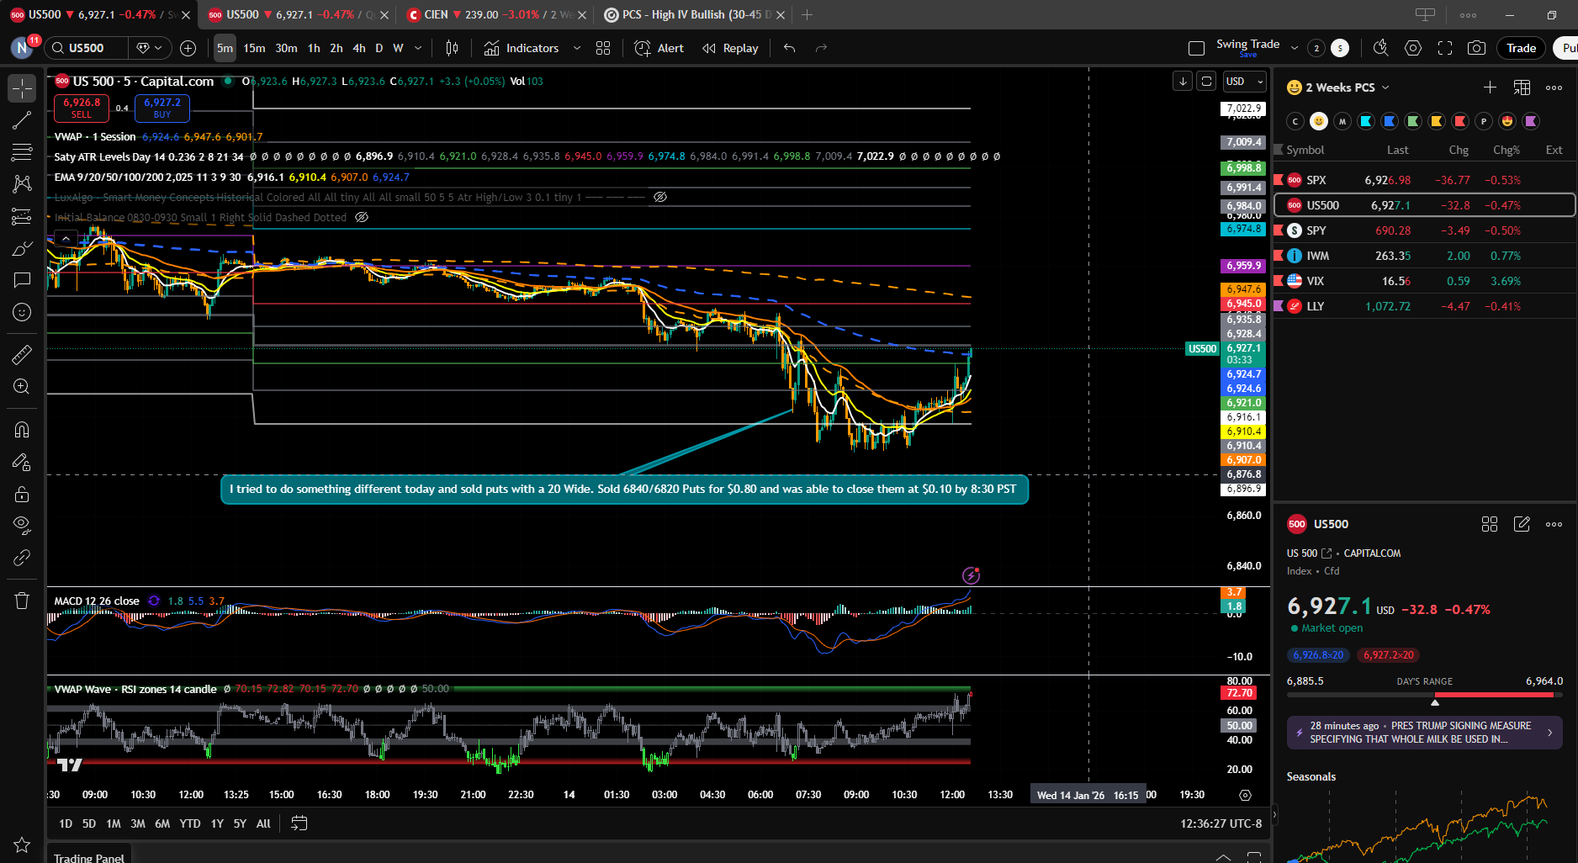
Task: Open the emoji icons tool
Action: 22,312
